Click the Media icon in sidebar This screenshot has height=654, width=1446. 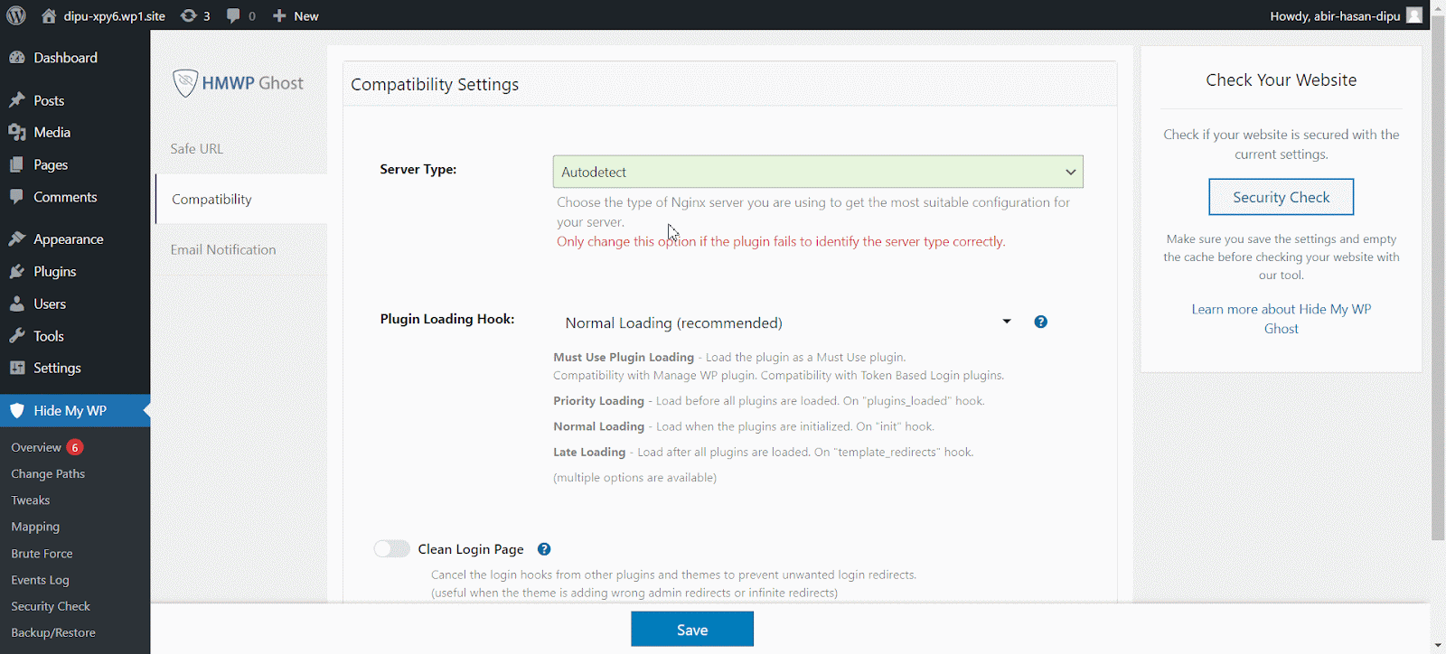coord(17,133)
